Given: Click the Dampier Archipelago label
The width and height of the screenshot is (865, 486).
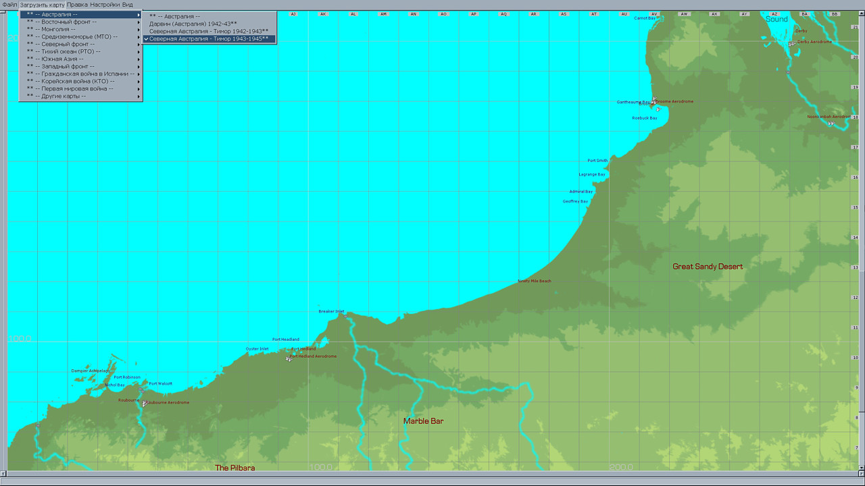Looking at the screenshot, I should click(x=91, y=371).
